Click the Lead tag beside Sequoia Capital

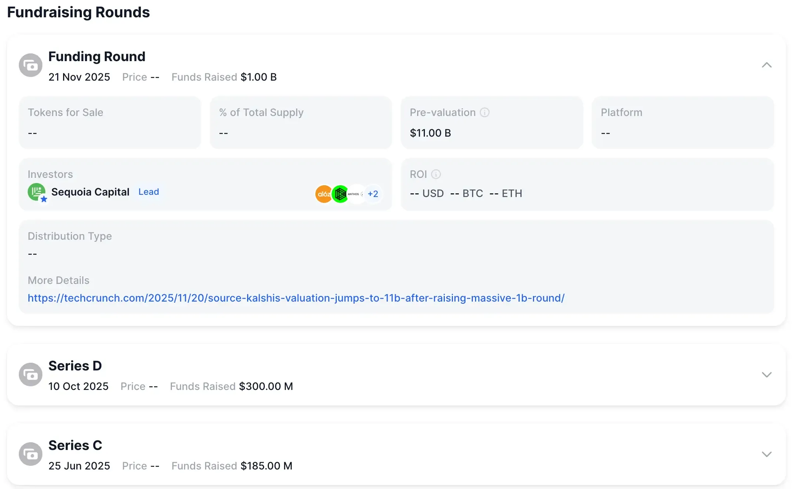click(x=149, y=191)
